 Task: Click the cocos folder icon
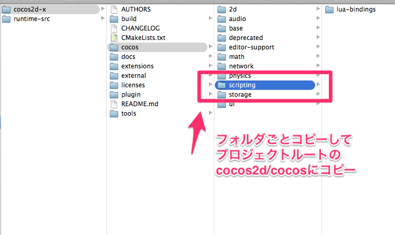pos(114,47)
